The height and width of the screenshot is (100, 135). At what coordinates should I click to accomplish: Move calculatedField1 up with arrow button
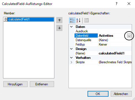tap(59, 20)
